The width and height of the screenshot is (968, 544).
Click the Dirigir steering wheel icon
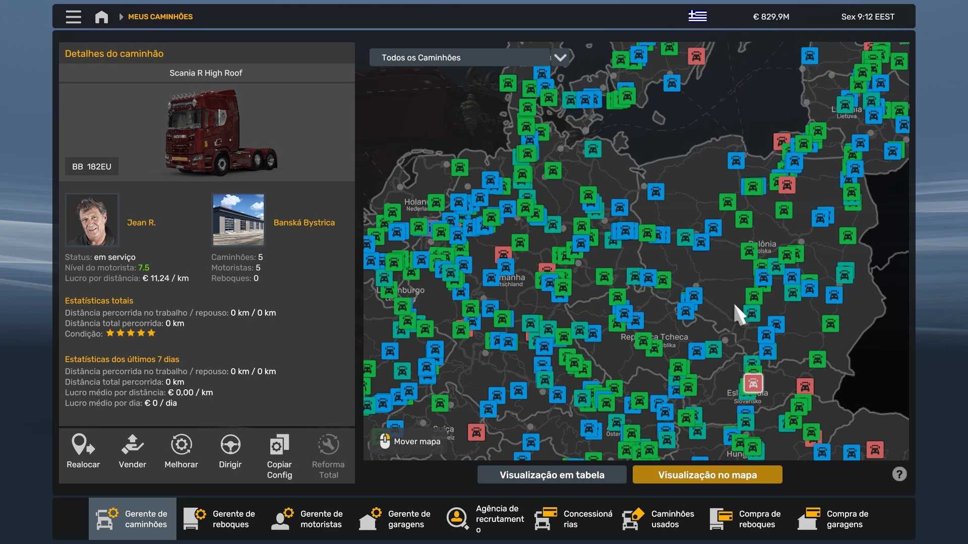[230, 445]
